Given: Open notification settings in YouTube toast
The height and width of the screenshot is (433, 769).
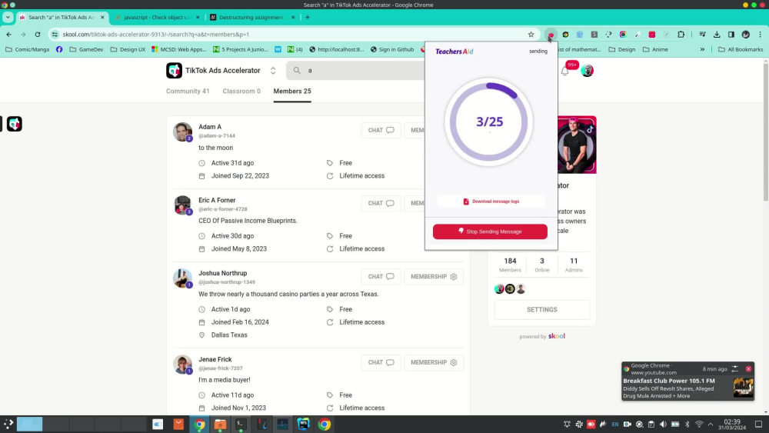Looking at the screenshot, I should (x=735, y=368).
